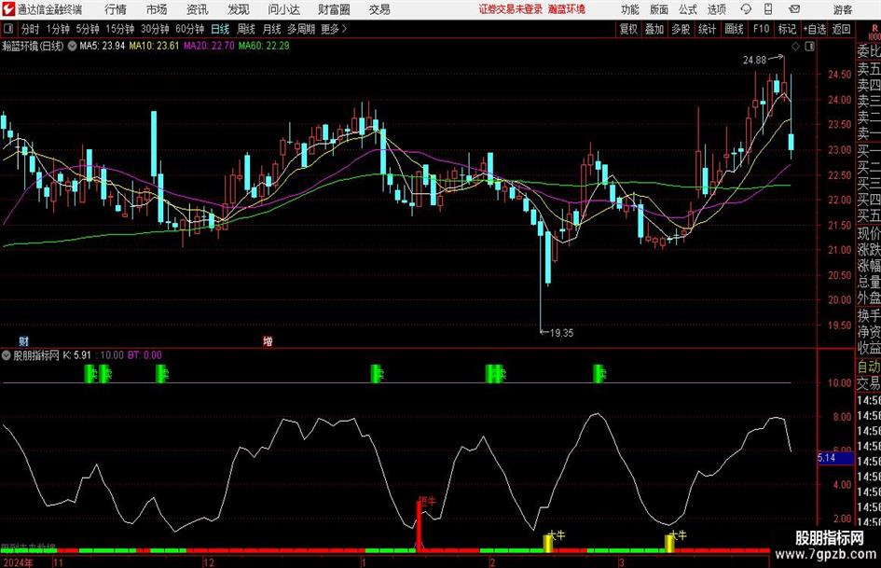Click the 通达信 red logo icon

tap(7, 9)
